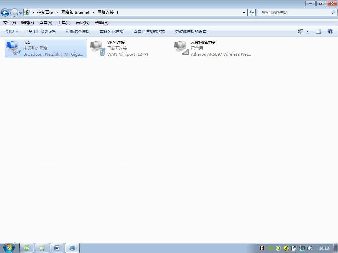Select the nc1 connection icon
Viewport: 338px width, 253px height.
click(x=13, y=48)
